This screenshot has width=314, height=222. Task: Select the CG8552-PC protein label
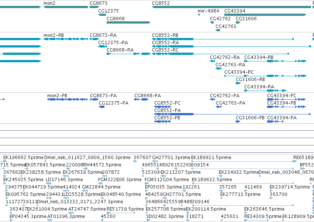tap(167, 103)
